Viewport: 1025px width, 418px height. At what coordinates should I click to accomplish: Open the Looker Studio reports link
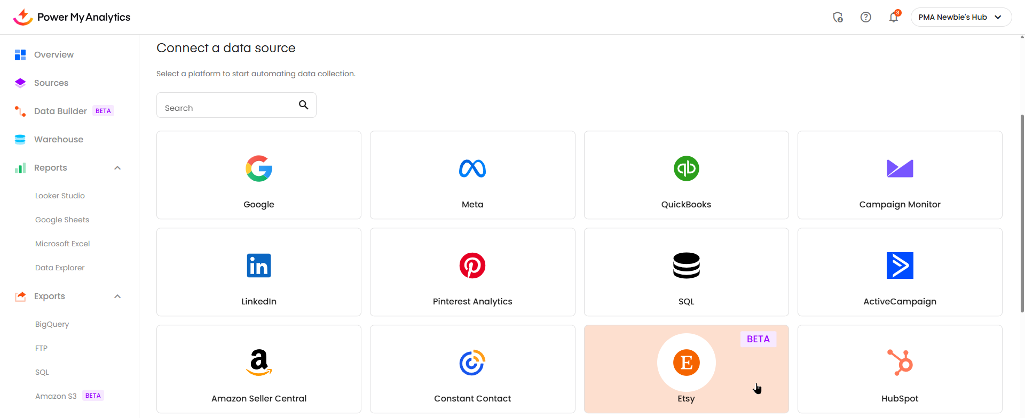60,196
